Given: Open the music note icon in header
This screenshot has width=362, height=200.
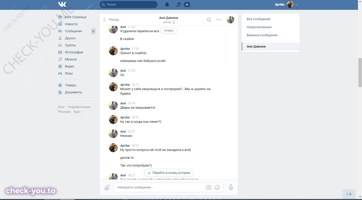Looking at the screenshot, I should click(x=178, y=5).
